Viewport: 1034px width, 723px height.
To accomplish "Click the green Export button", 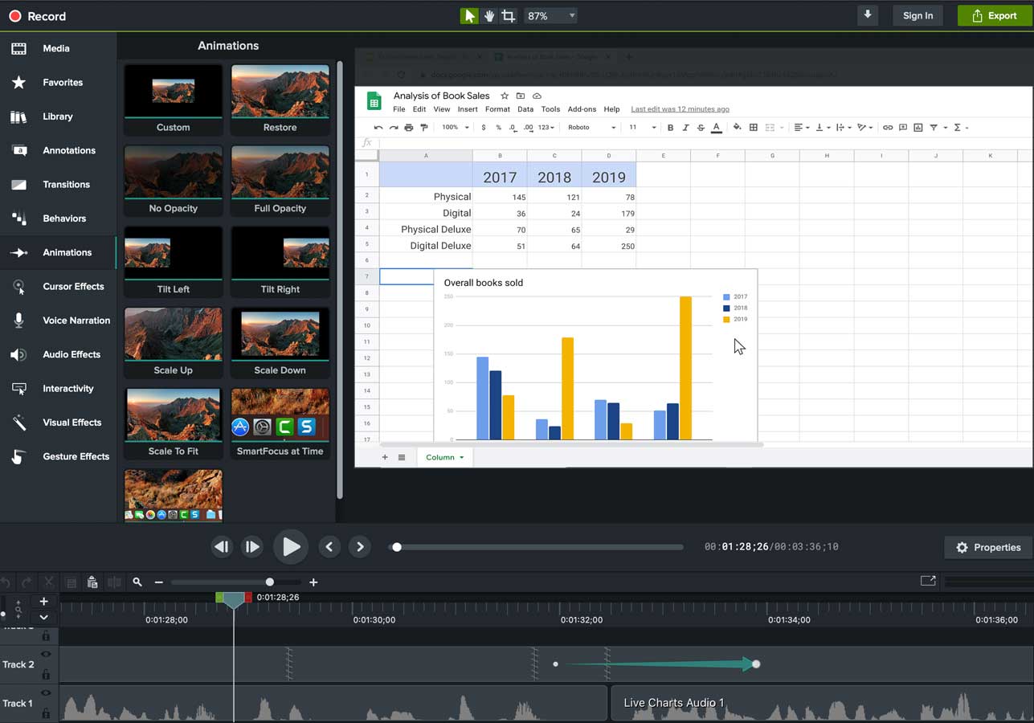I will [x=996, y=15].
